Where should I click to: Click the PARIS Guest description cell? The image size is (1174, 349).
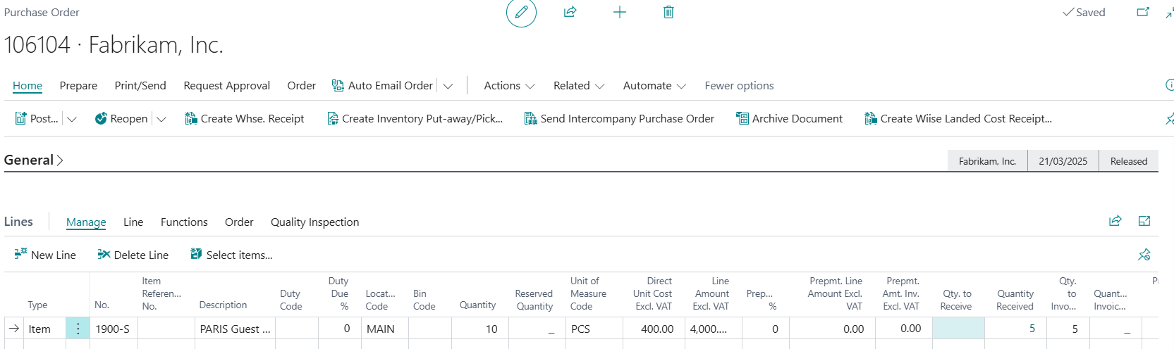click(235, 329)
